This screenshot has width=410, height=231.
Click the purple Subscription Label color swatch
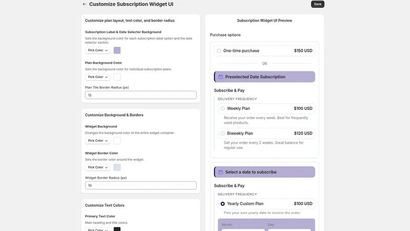(x=117, y=50)
